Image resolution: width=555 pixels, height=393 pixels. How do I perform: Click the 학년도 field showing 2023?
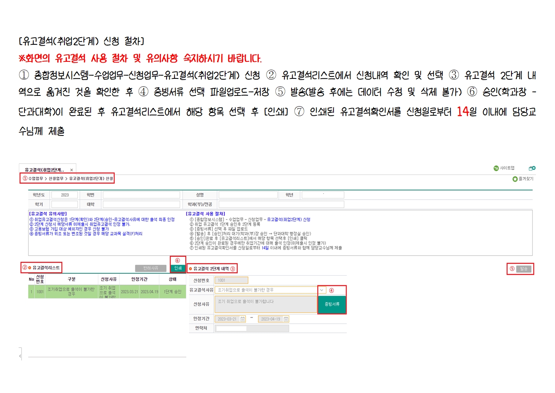pyautogui.click(x=64, y=195)
